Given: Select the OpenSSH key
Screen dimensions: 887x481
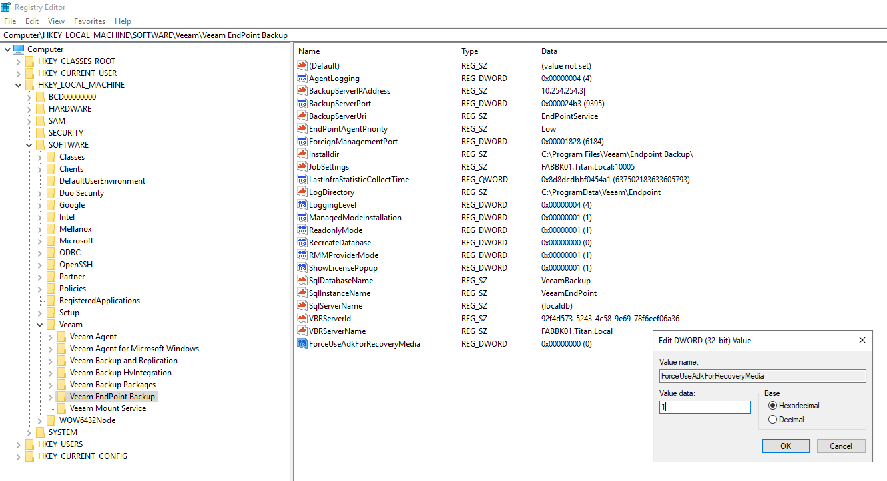Looking at the screenshot, I should 75,265.
